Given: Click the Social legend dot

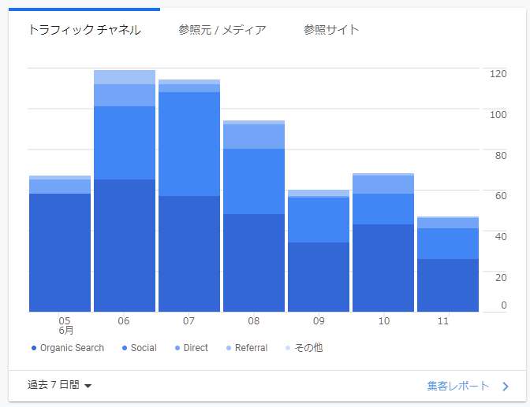Looking at the screenshot, I should (x=125, y=348).
